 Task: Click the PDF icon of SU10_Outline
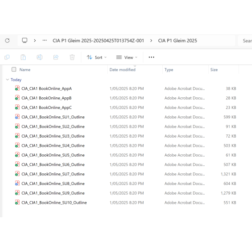pyautogui.click(x=17, y=202)
